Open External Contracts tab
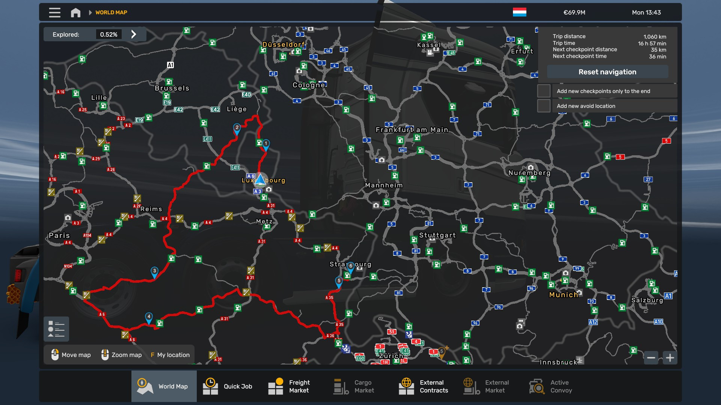The width and height of the screenshot is (721, 405). click(424, 386)
